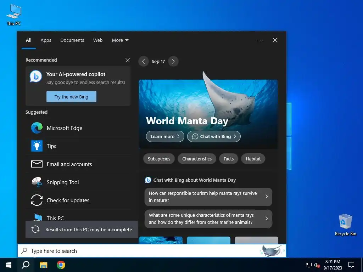Open the Recycle Bin desktop icon
Viewport: 363px width, 272px height.
[345, 225]
